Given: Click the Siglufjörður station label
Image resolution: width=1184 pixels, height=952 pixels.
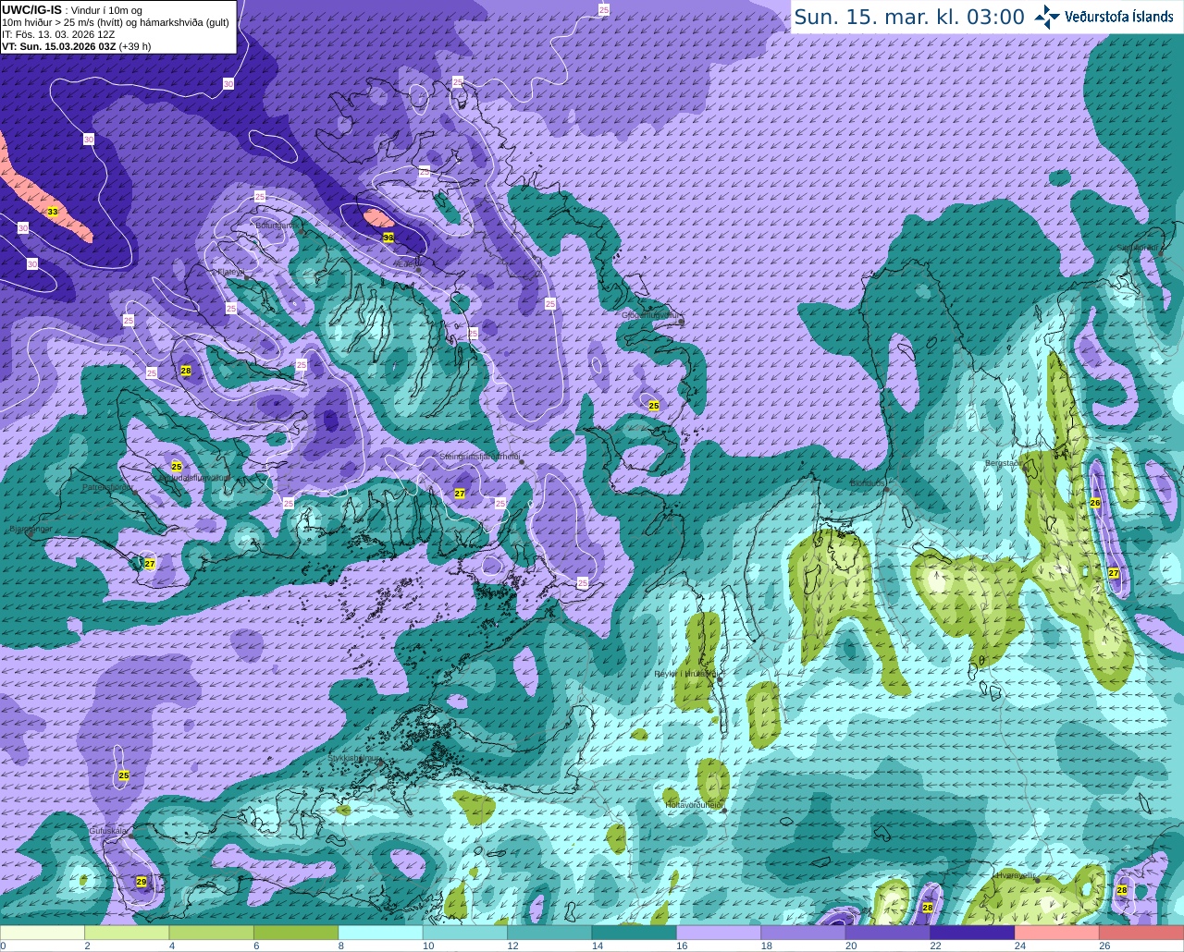Looking at the screenshot, I should [1137, 248].
